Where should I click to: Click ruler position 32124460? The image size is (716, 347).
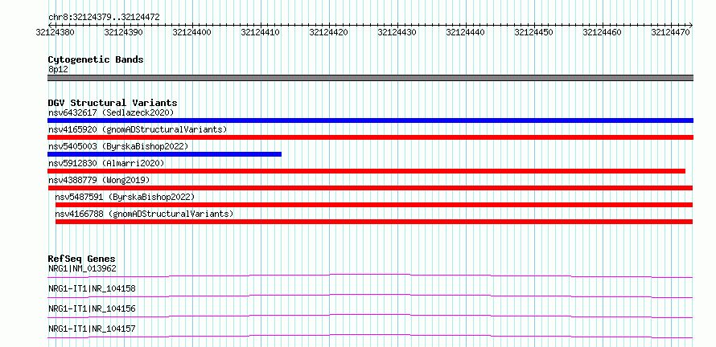pos(603,32)
